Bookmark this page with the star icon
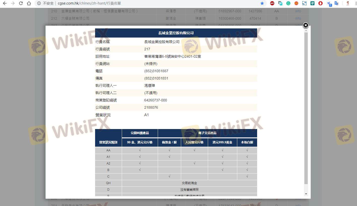 tap(262, 4)
